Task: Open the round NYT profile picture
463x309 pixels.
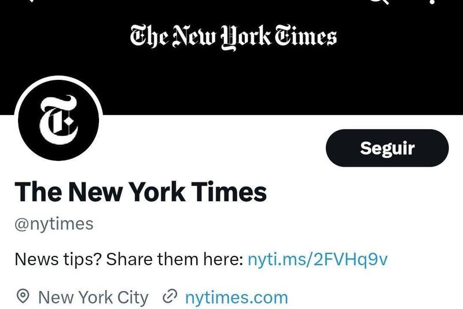Action: pyautogui.click(x=58, y=120)
